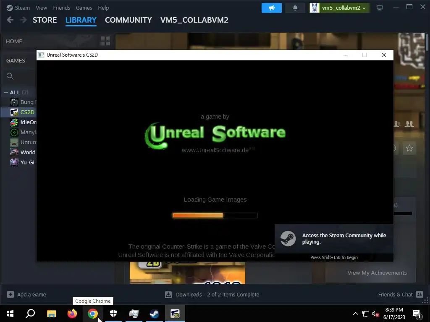Switch Steam to Big Picture mode icon

pos(380,8)
